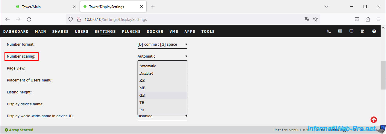386x134 pixels.
Task: Click the translate page icon
Action: tap(307, 19)
